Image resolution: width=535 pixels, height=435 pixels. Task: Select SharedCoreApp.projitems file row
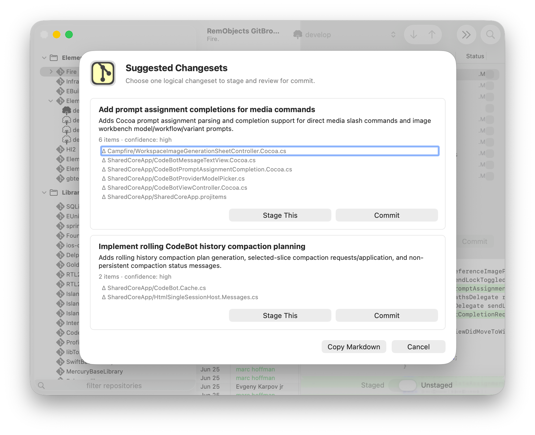270,197
